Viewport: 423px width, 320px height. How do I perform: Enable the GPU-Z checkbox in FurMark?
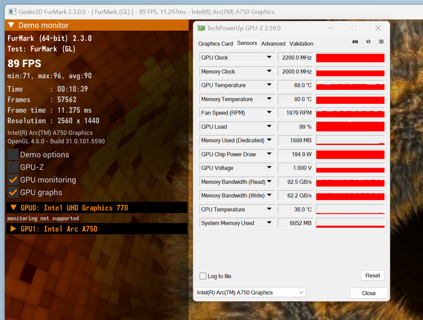[13, 168]
